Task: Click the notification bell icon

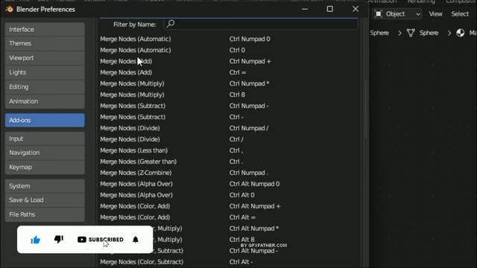Action: (136, 240)
